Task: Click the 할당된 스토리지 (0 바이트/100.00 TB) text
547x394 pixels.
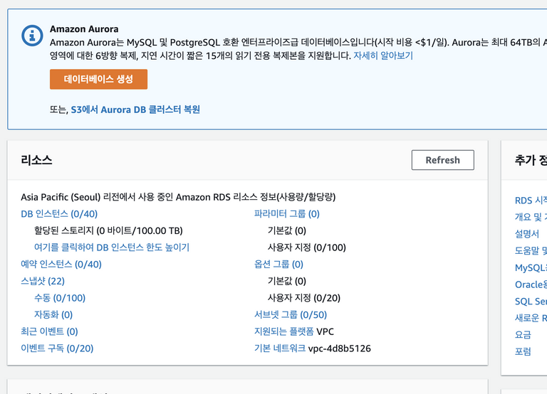Action: (x=108, y=230)
